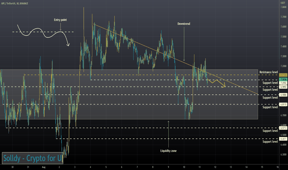
Task: Click date 13 on the time axis
Action: point(231,167)
